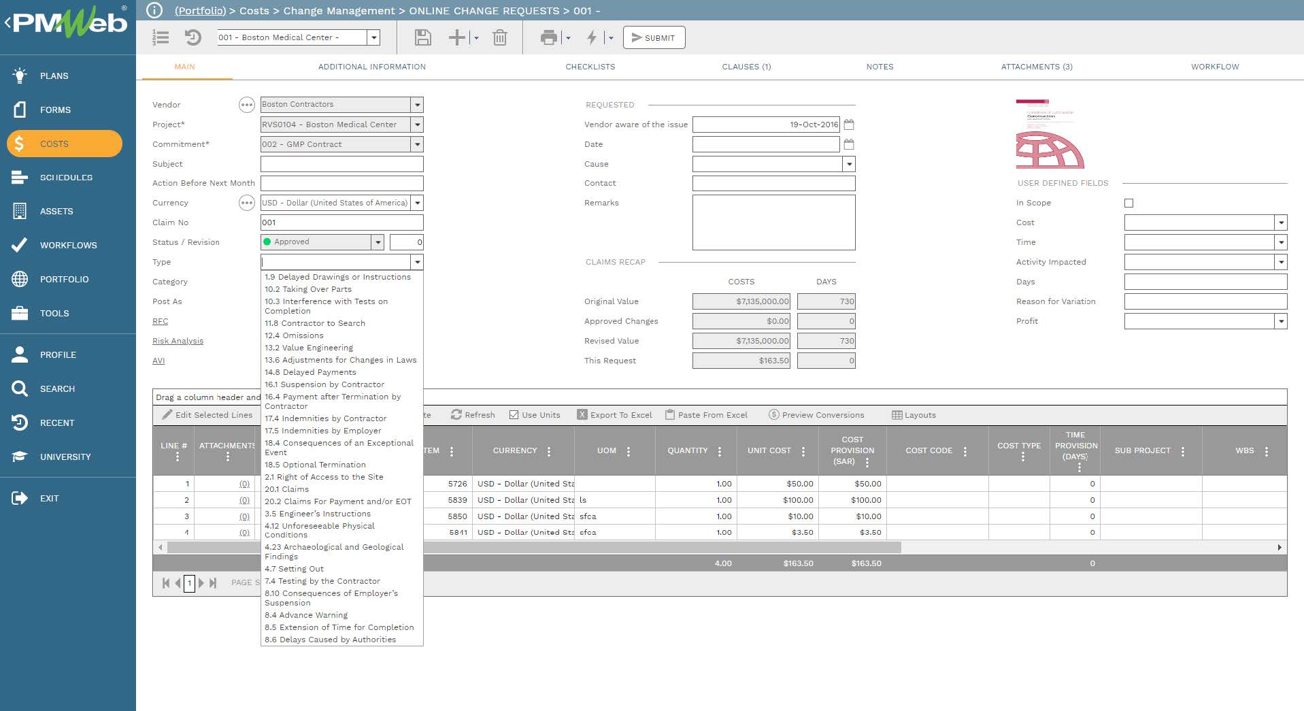Click the contract document thumbnail image
Screen dimensions: 1304x711
tap(1050, 134)
